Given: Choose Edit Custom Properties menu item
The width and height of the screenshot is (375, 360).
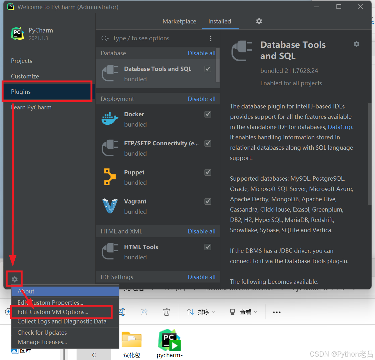Looking at the screenshot, I should pyautogui.click(x=65, y=302).
